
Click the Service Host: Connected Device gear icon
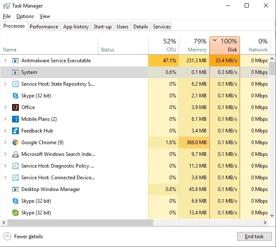(15, 178)
